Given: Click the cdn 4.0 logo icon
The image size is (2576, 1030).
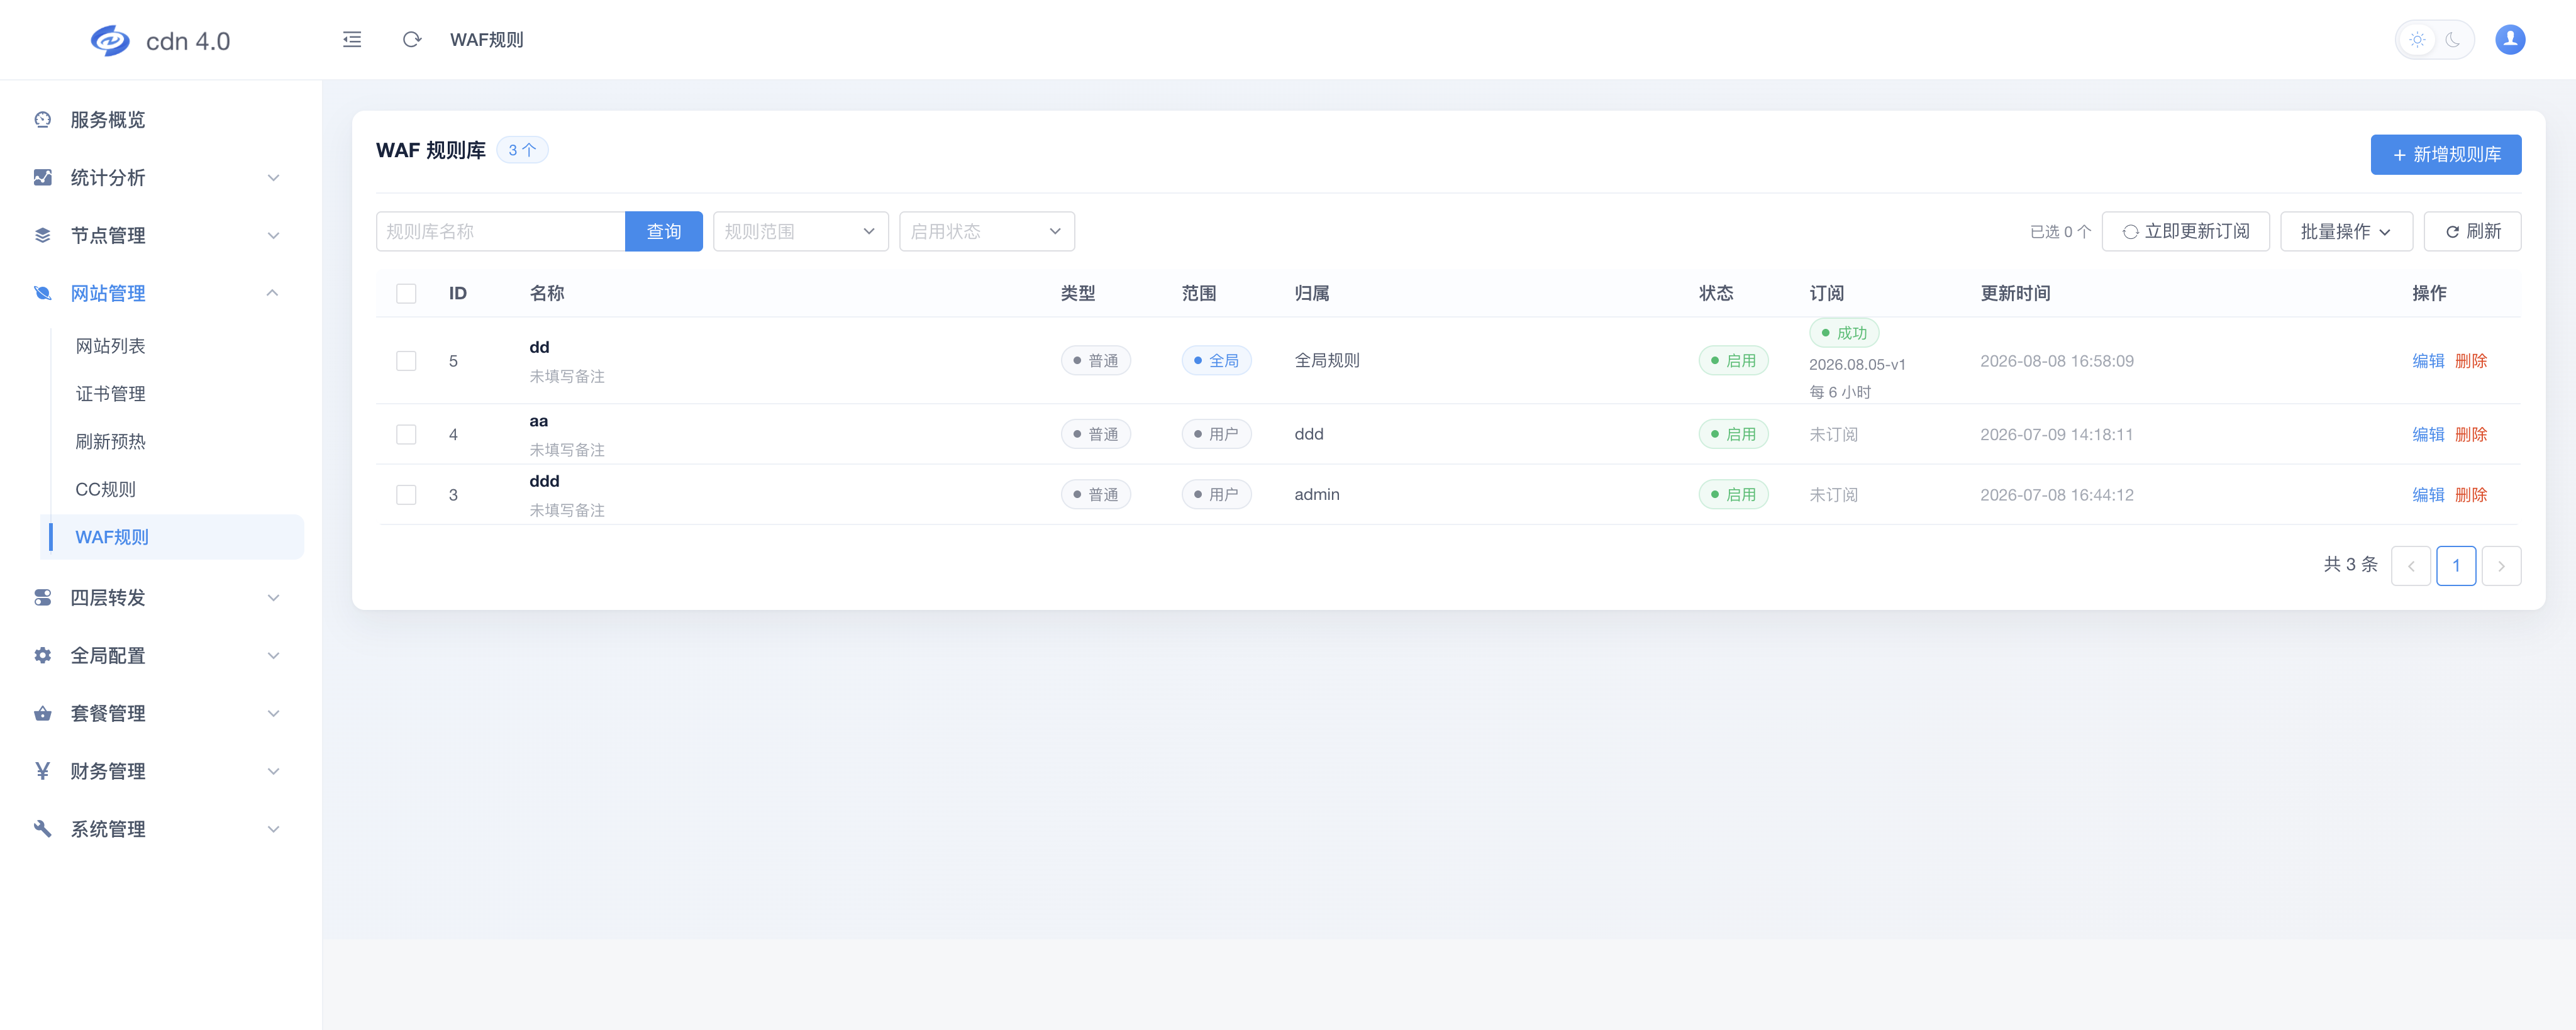Looking at the screenshot, I should pos(110,40).
